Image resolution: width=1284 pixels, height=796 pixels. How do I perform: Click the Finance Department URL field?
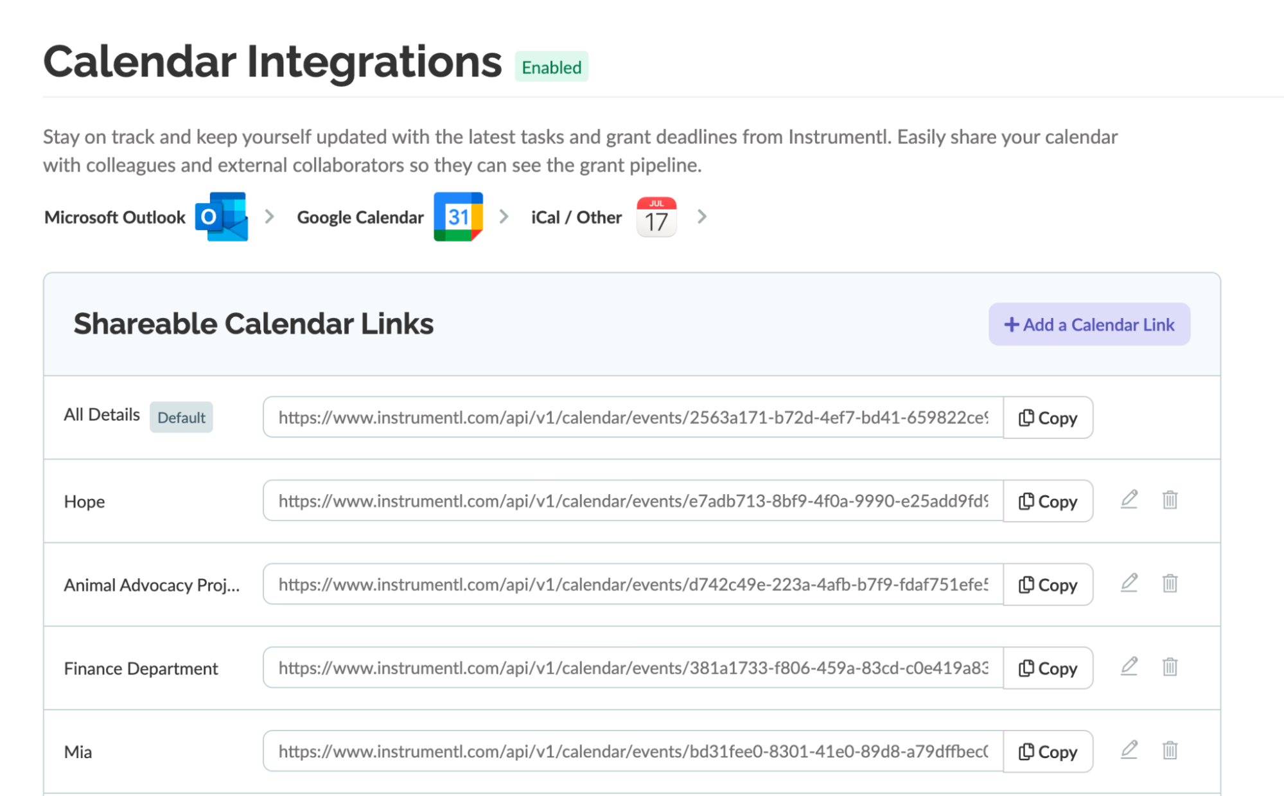633,668
